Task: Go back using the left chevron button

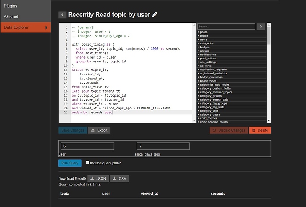Action: point(62,15)
